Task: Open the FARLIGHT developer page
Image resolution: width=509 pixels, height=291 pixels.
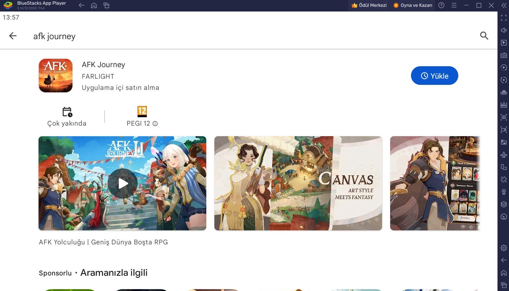Action: coord(98,76)
